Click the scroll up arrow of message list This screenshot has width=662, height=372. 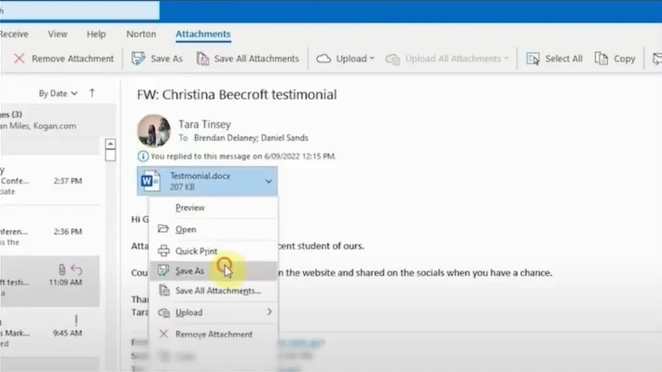(x=110, y=144)
